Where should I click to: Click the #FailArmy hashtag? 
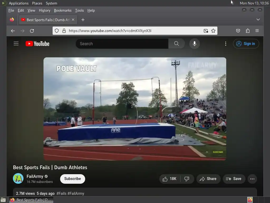(x=76, y=193)
